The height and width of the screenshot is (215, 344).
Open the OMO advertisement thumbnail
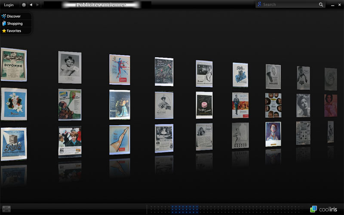(x=70, y=104)
